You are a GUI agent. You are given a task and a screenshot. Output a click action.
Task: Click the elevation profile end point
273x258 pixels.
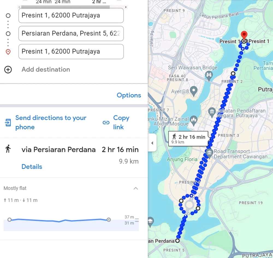(109, 219)
